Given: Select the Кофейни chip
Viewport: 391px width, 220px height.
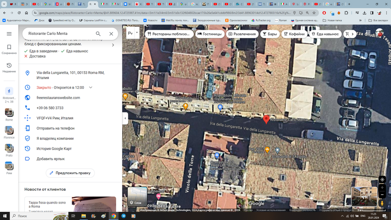Looking at the screenshot, I should click(294, 34).
